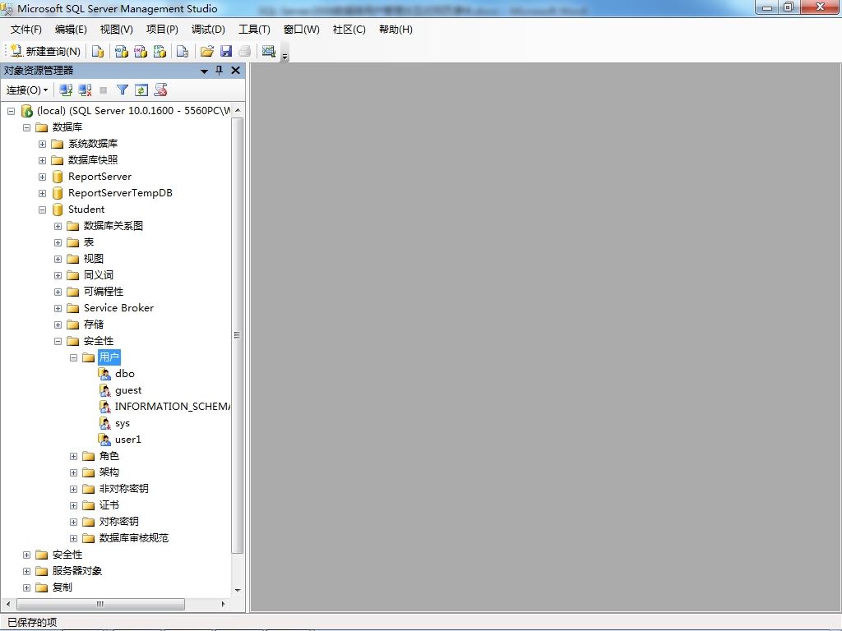Select the 服务器对象 folder
Image resolution: width=842 pixels, height=631 pixels.
click(76, 571)
